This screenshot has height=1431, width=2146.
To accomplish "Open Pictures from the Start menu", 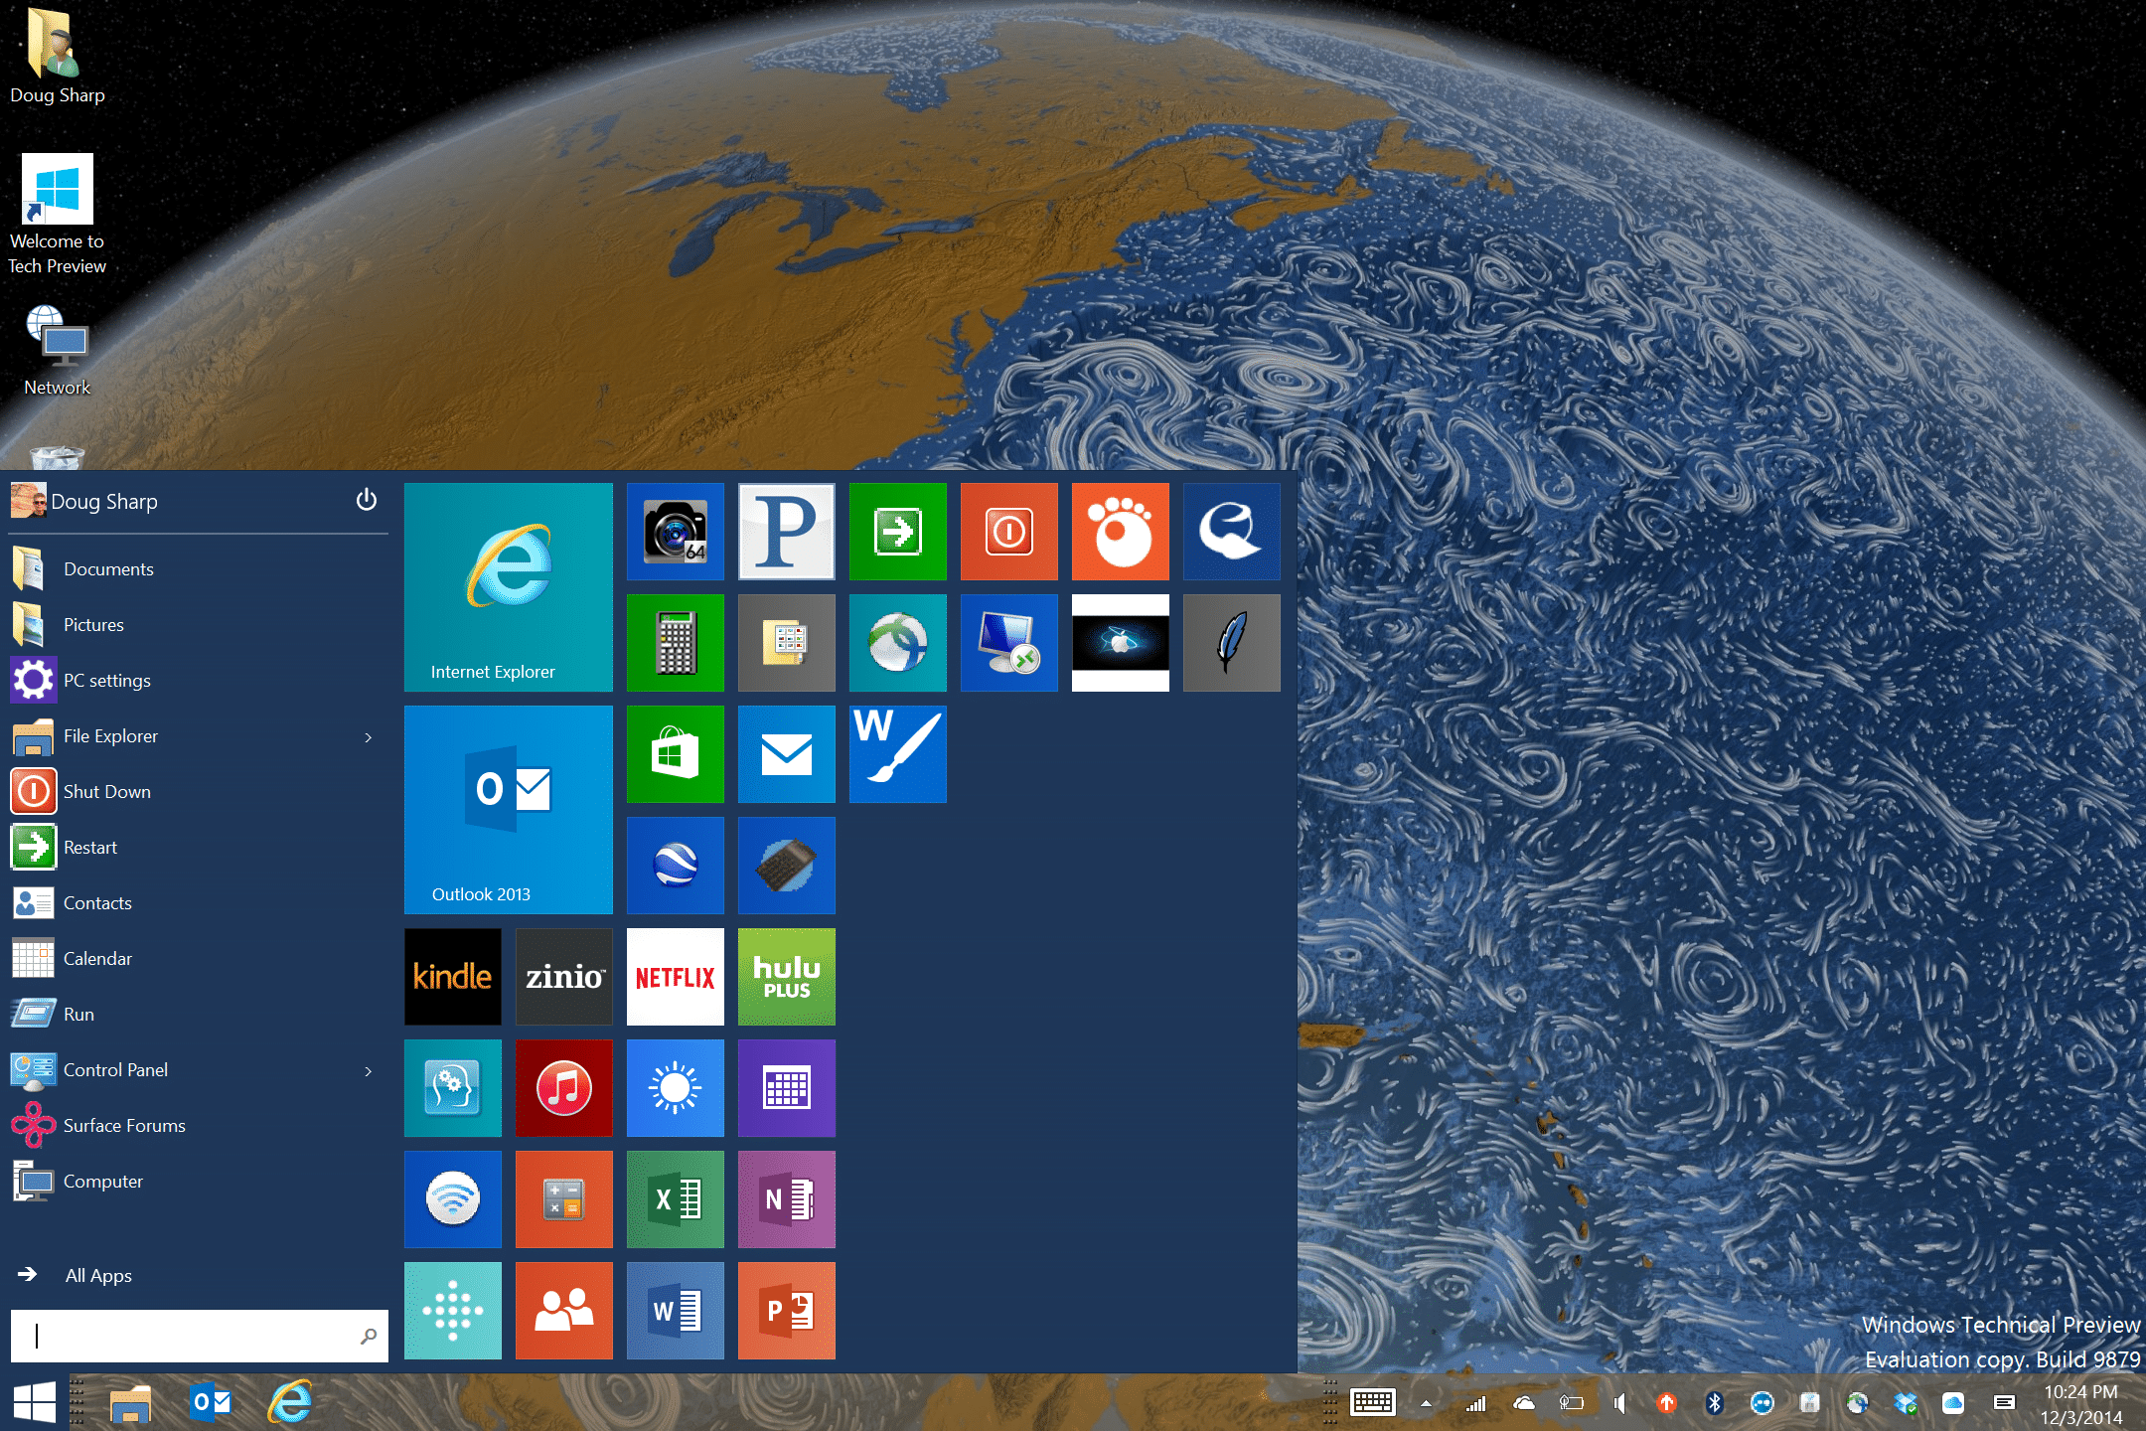I will point(199,625).
